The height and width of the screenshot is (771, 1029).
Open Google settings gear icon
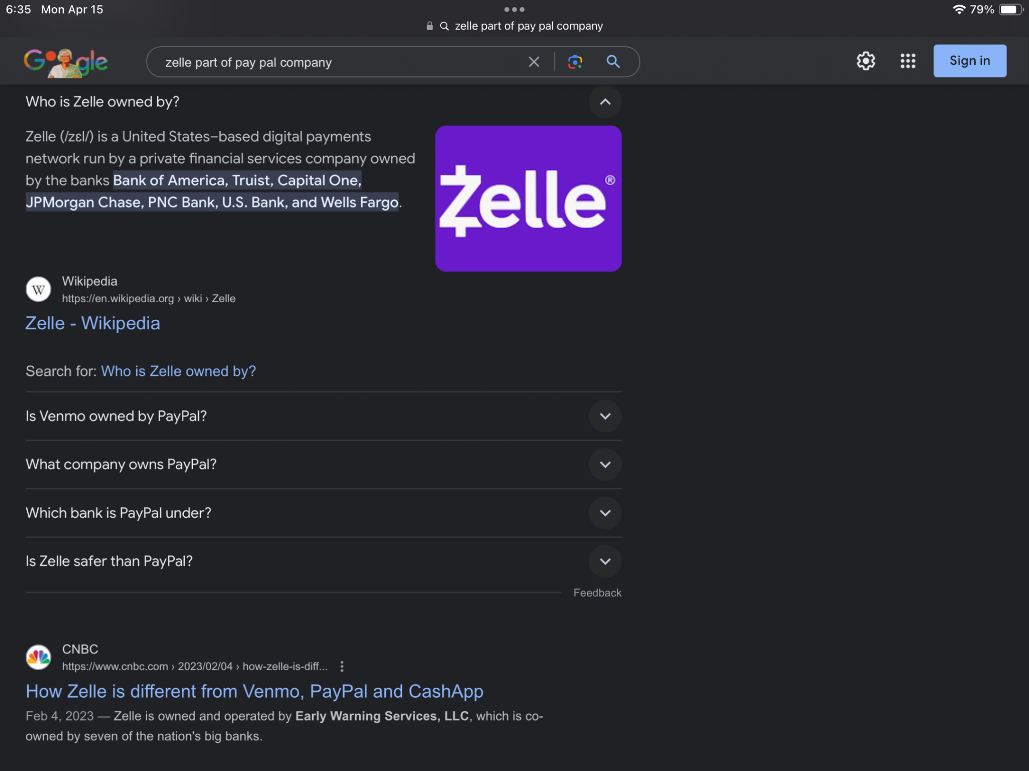[866, 61]
